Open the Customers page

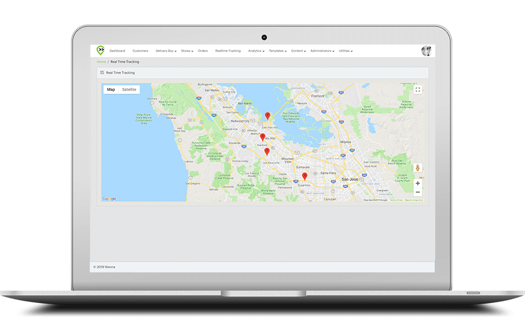(140, 51)
